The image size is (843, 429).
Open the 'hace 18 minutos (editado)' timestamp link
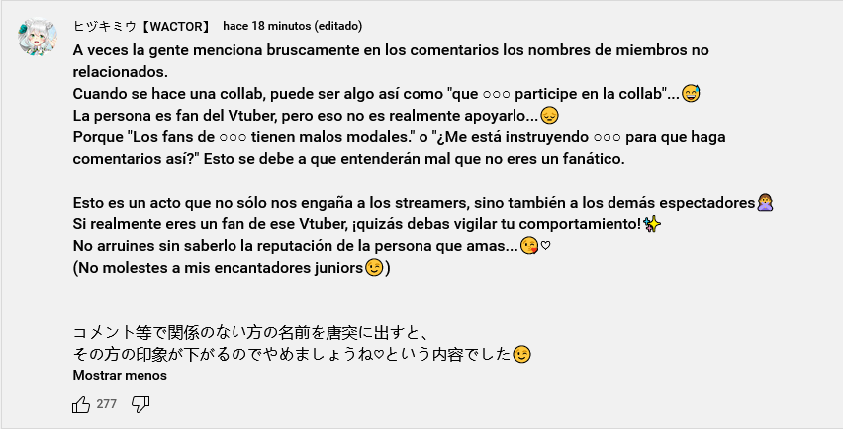[x=293, y=26]
